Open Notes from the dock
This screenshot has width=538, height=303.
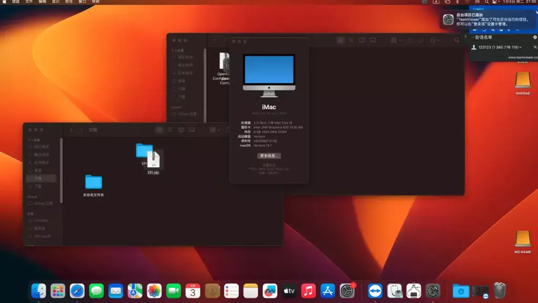click(x=251, y=291)
